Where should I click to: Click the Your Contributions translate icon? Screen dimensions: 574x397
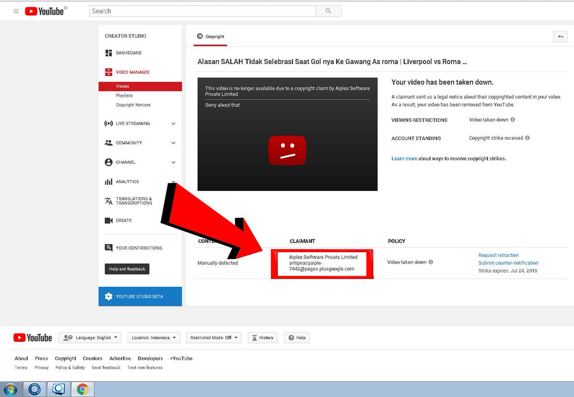click(x=109, y=248)
